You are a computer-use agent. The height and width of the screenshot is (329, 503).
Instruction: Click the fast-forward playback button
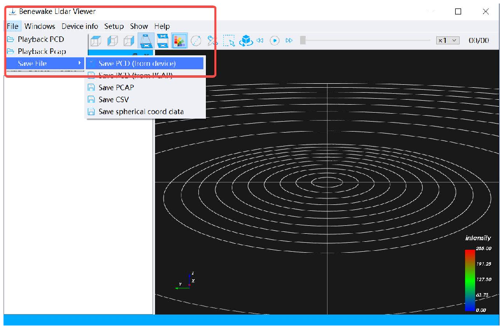(289, 41)
